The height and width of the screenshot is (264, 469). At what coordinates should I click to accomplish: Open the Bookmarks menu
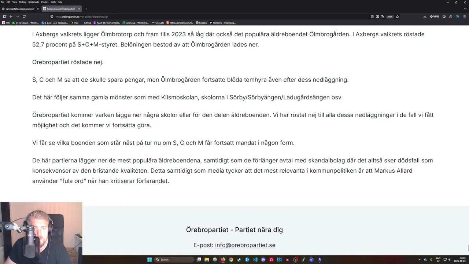point(34,2)
